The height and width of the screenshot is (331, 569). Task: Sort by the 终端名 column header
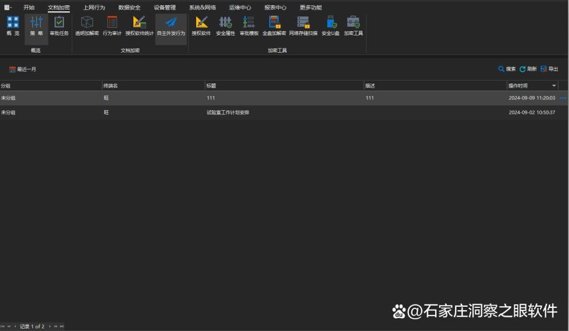point(153,85)
